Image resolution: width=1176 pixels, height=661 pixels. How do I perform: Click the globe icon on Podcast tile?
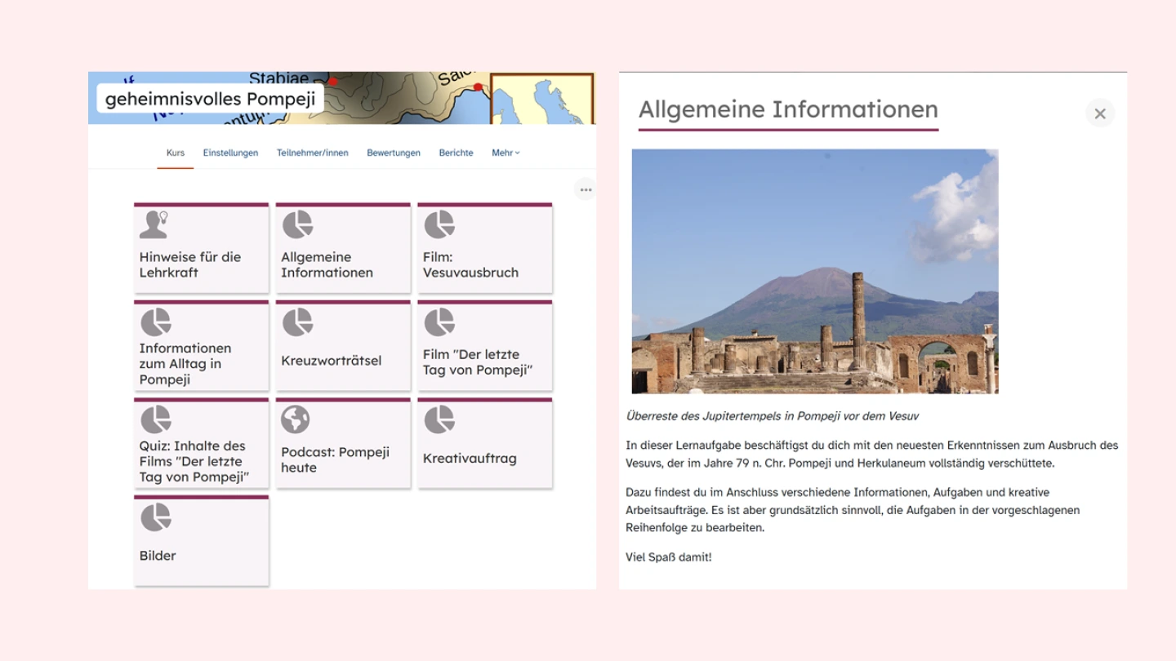[296, 419]
